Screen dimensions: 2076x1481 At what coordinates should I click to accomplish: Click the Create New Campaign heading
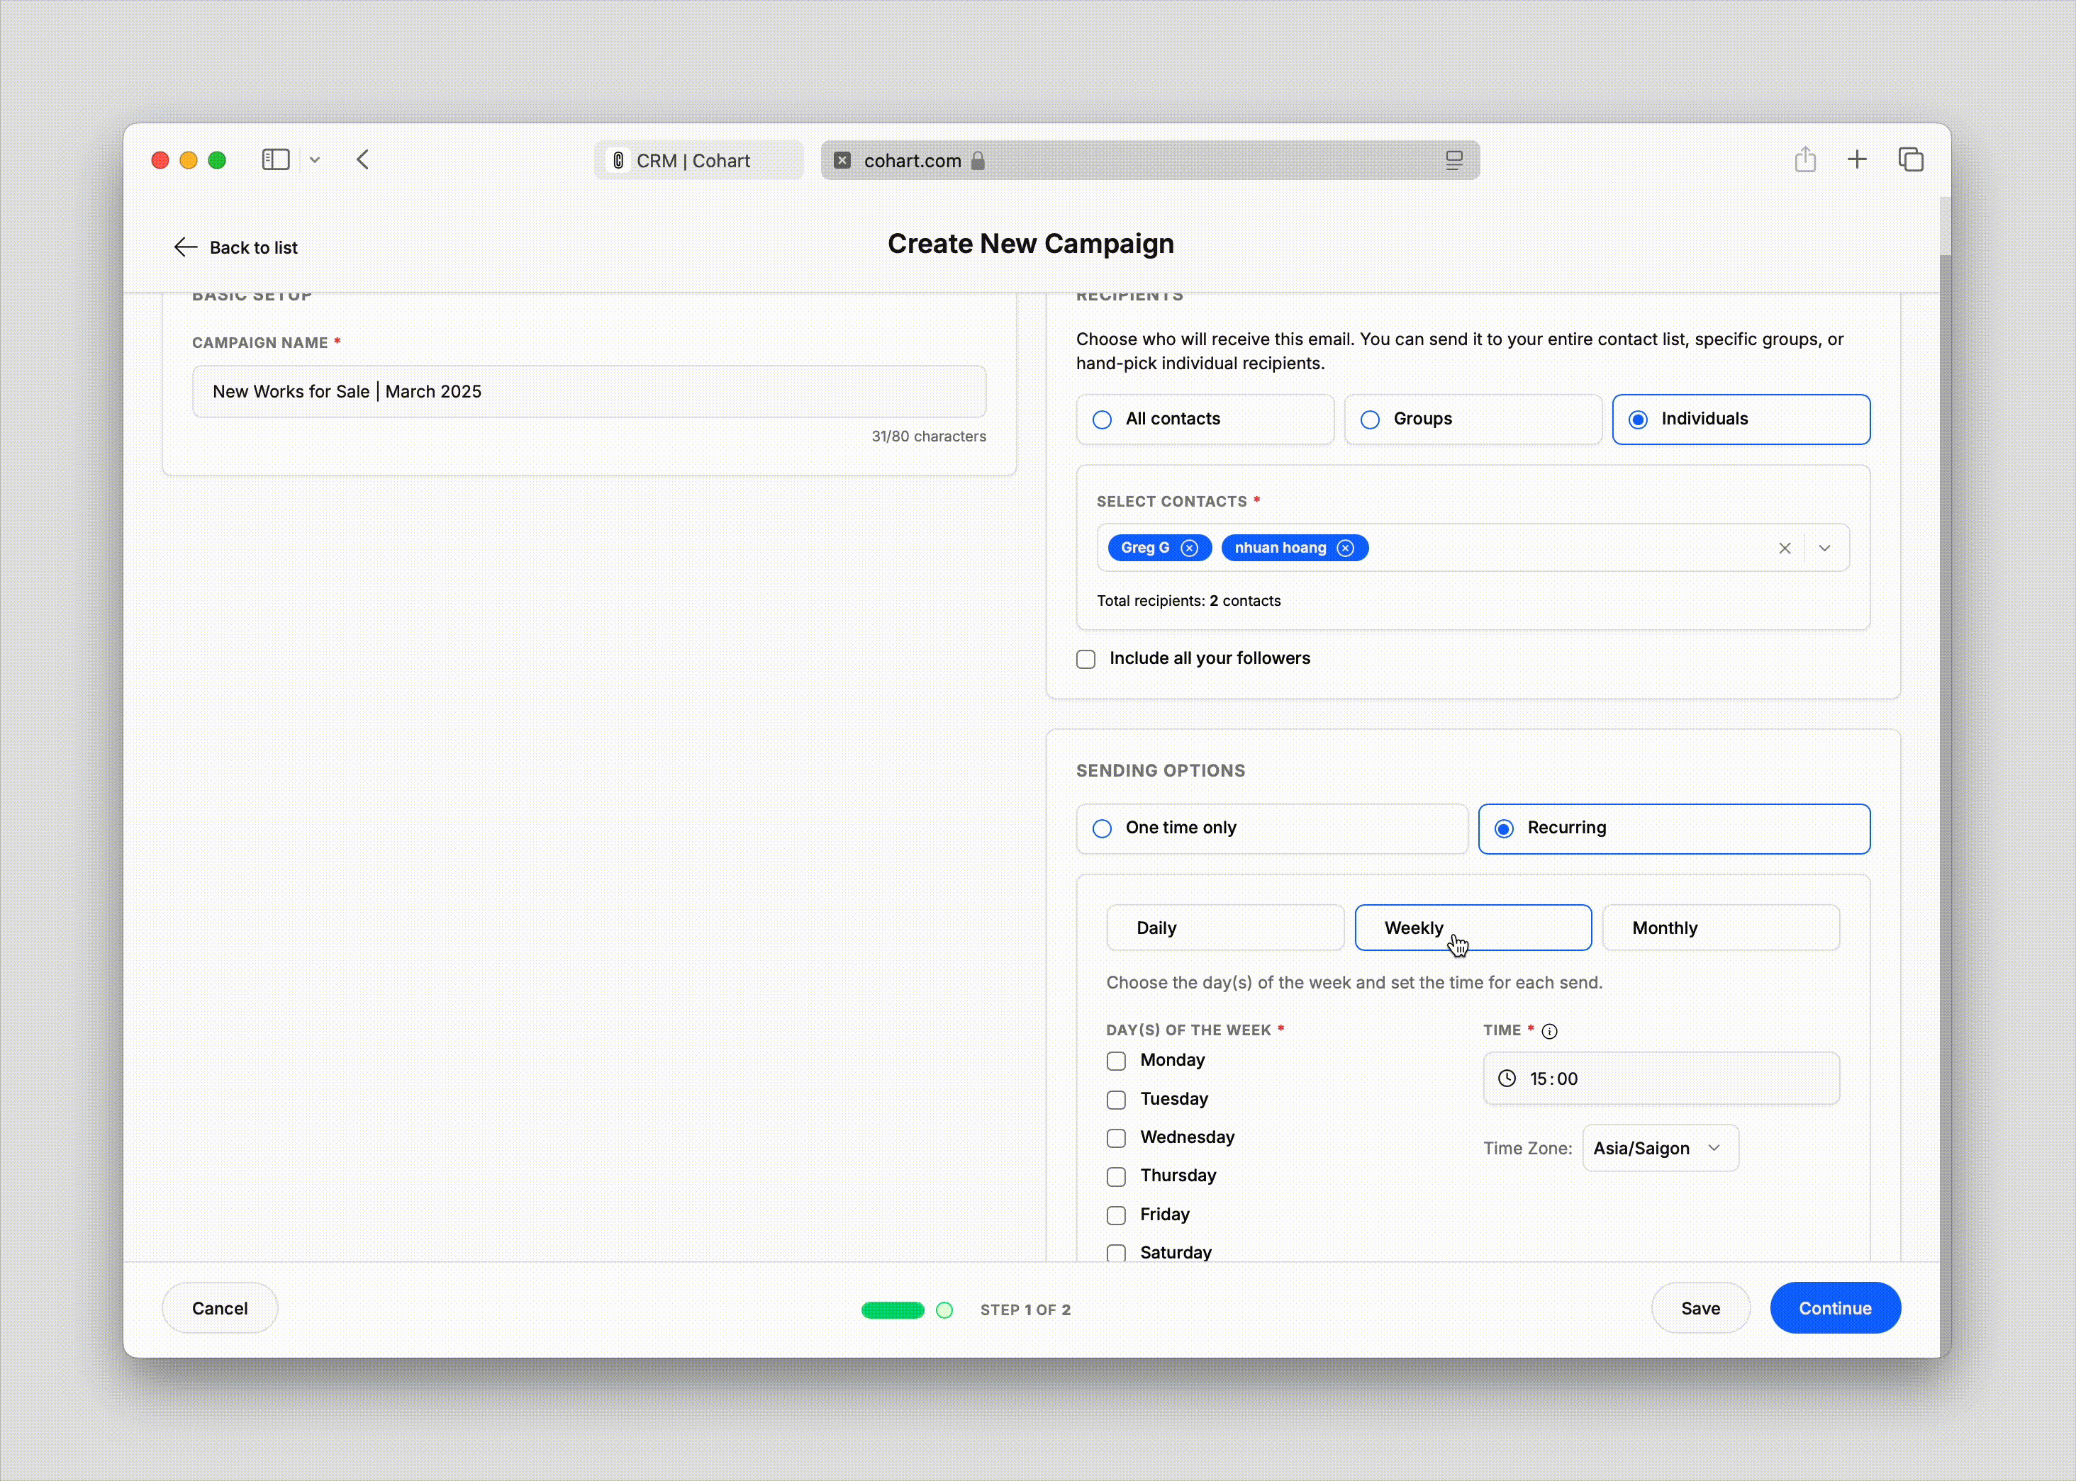pyautogui.click(x=1030, y=244)
